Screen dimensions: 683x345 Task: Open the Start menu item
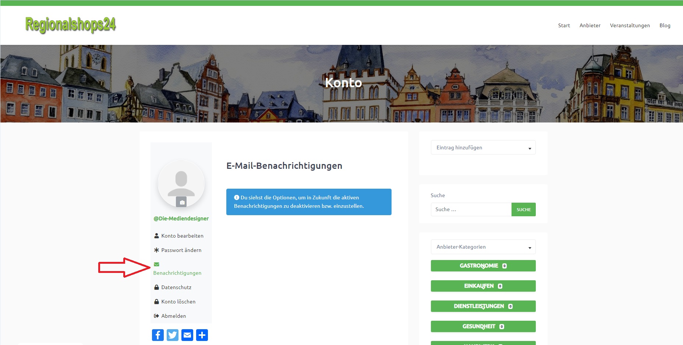(x=564, y=25)
